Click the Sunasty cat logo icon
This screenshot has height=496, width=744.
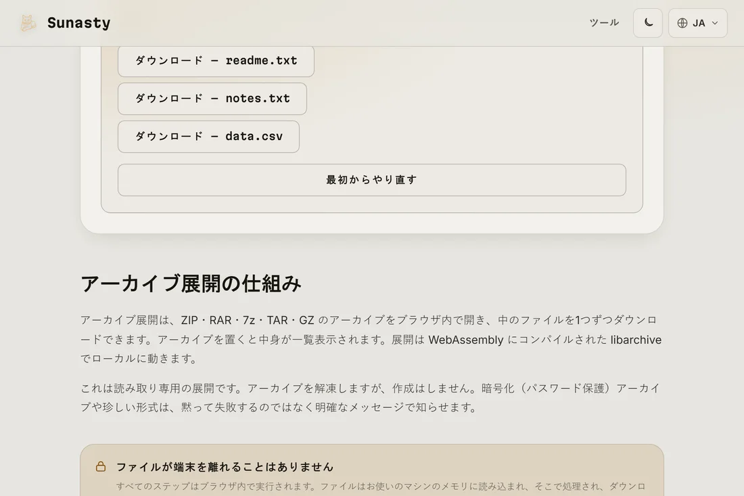[28, 23]
